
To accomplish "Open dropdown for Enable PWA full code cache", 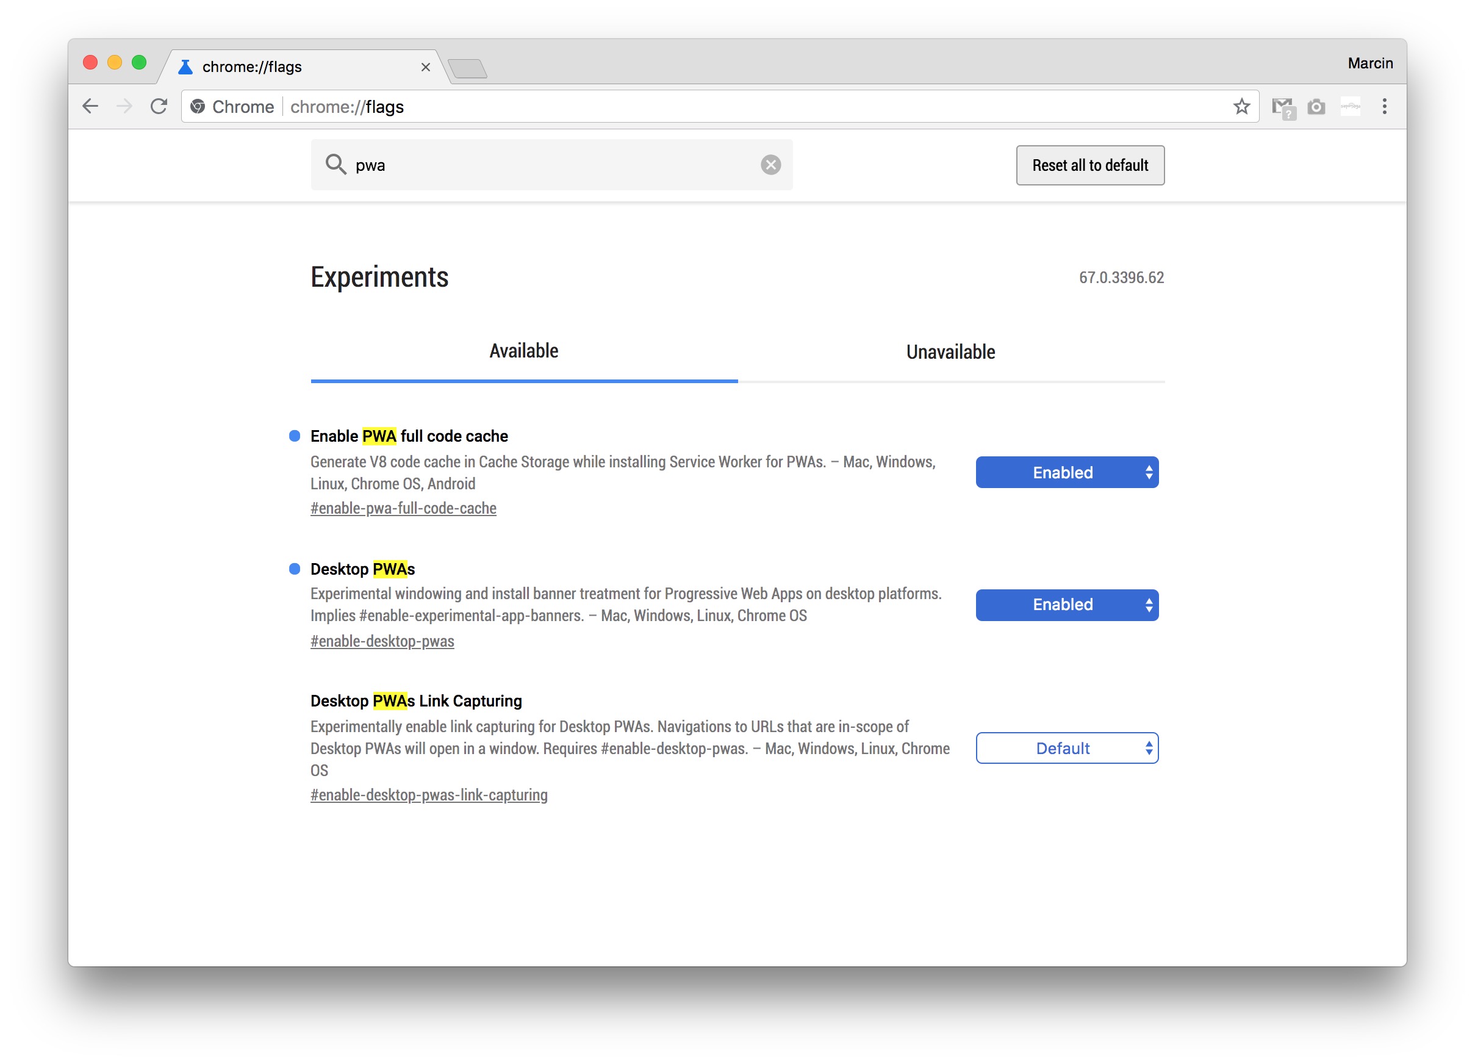I will pyautogui.click(x=1066, y=472).
